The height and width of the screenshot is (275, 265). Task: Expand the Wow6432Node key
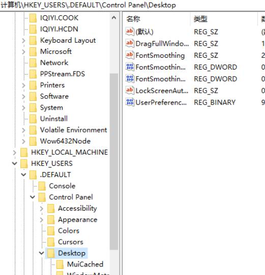[x=23, y=142]
